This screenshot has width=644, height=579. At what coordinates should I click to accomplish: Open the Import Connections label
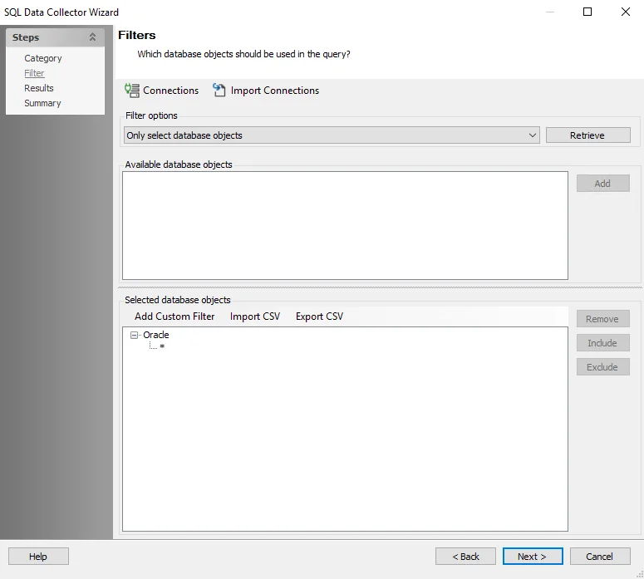coord(275,91)
